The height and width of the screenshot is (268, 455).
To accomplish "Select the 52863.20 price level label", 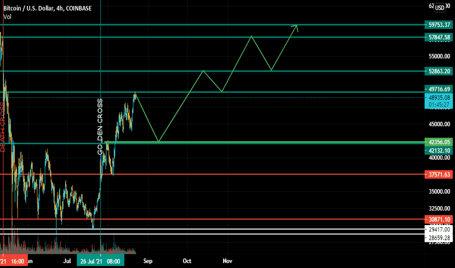I will click(x=438, y=71).
